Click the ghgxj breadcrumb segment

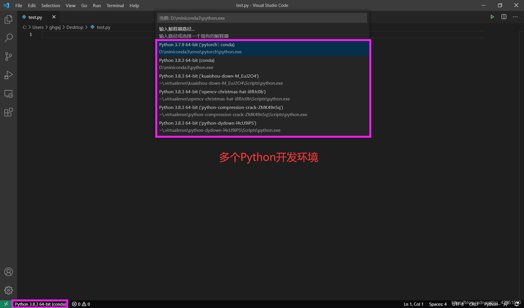pyautogui.click(x=55, y=27)
